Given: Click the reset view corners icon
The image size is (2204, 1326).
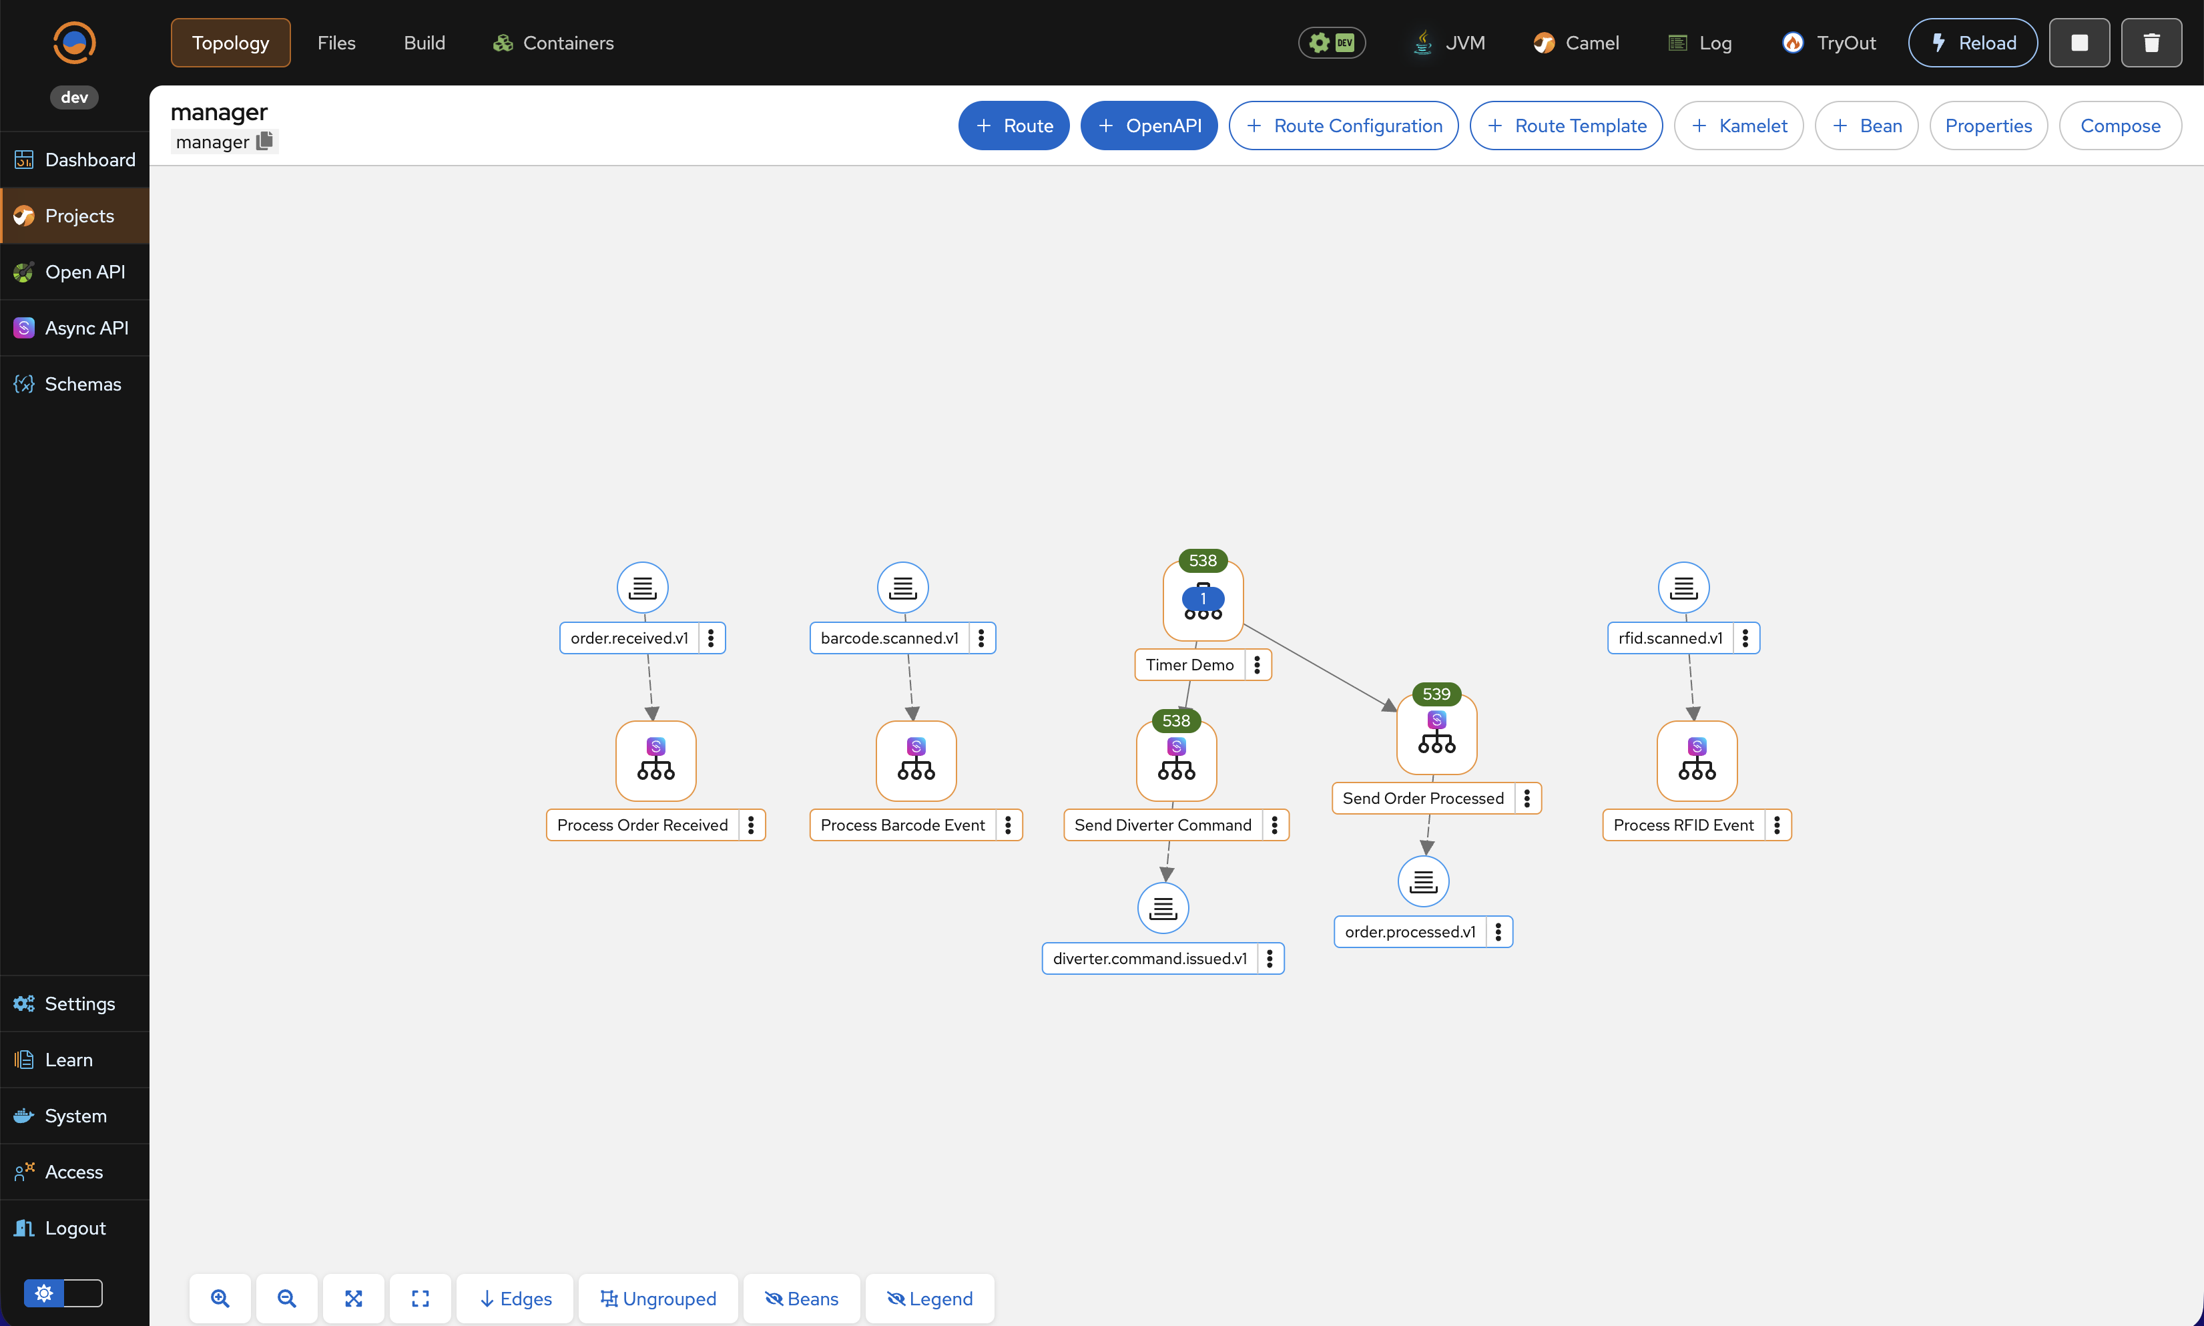Looking at the screenshot, I should coord(421,1299).
